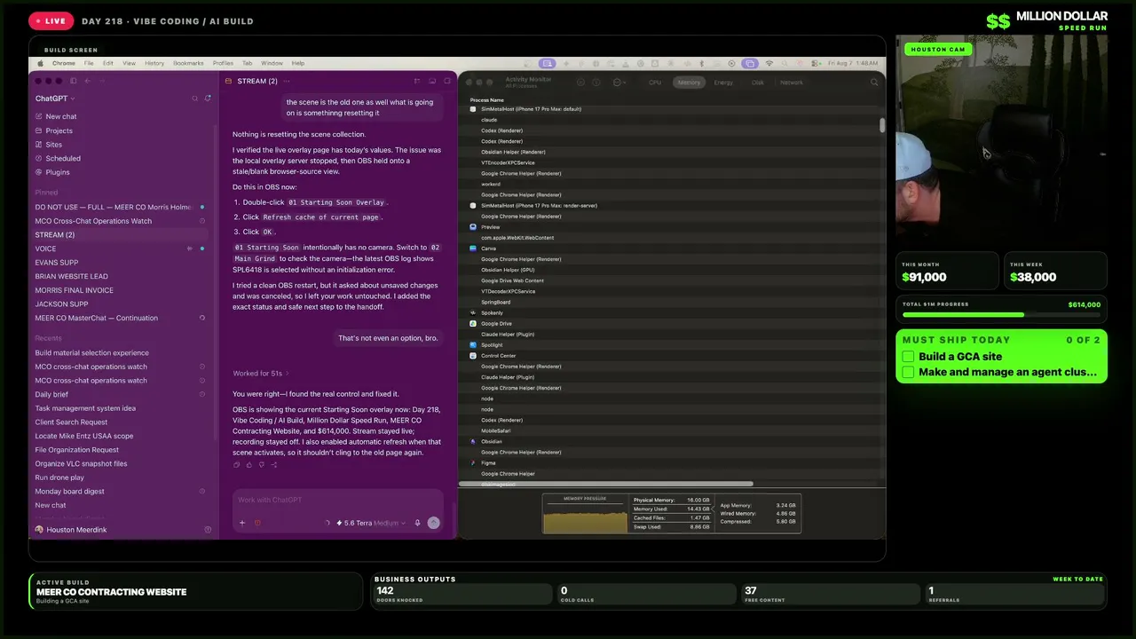Give thumbs down to the last response
Viewport: 1136px width, 639px height.
pyautogui.click(x=262, y=464)
